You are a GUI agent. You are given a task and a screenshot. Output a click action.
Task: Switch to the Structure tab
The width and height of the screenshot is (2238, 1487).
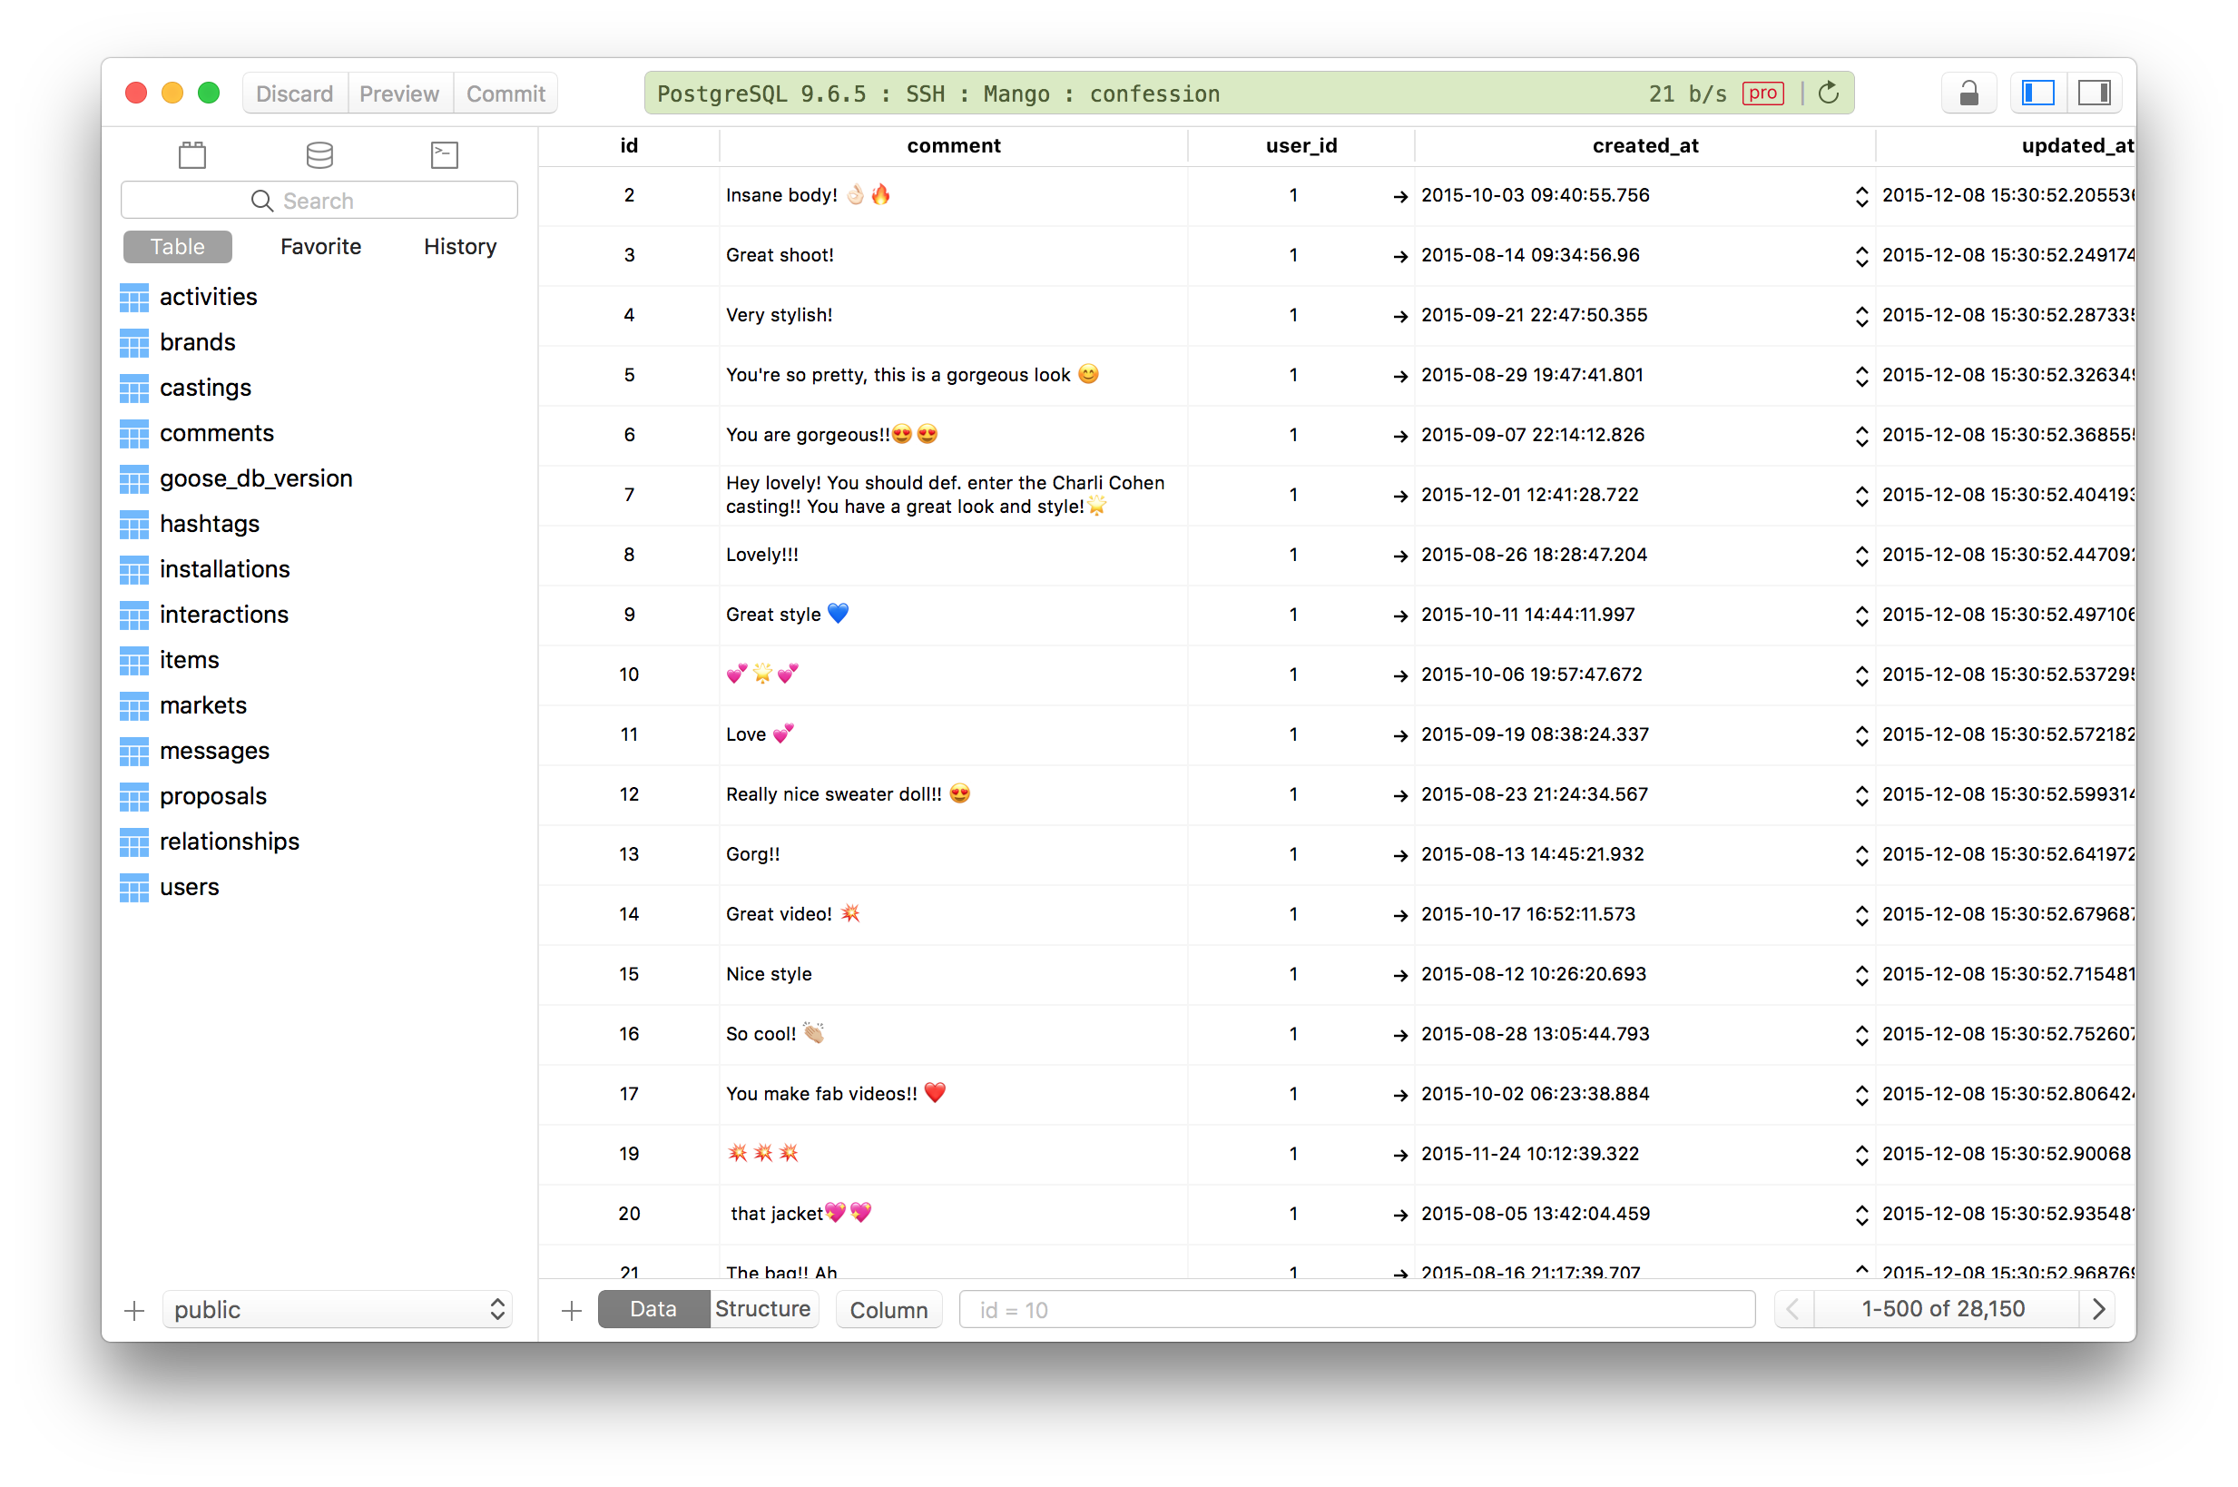click(763, 1310)
